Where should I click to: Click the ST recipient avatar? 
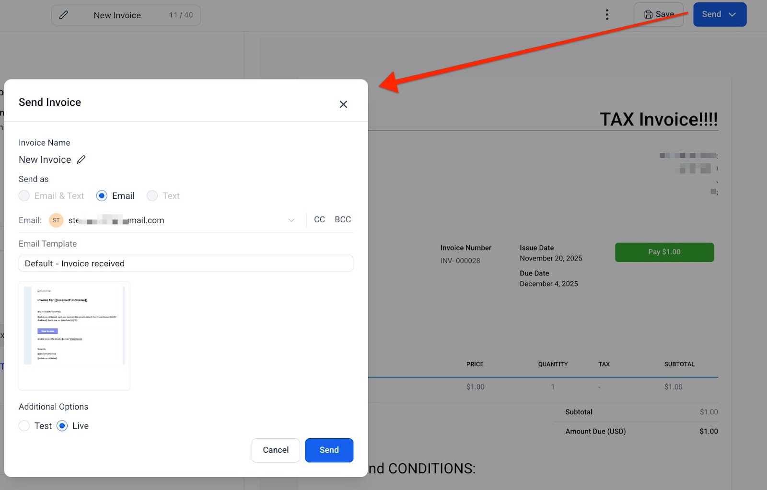(56, 220)
